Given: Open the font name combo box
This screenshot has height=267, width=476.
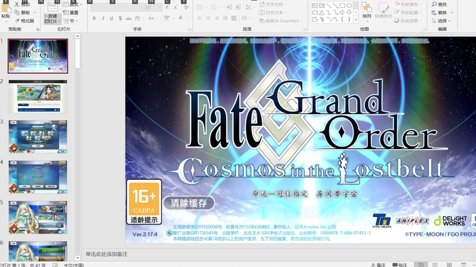Looking at the screenshot, I should 117,7.
